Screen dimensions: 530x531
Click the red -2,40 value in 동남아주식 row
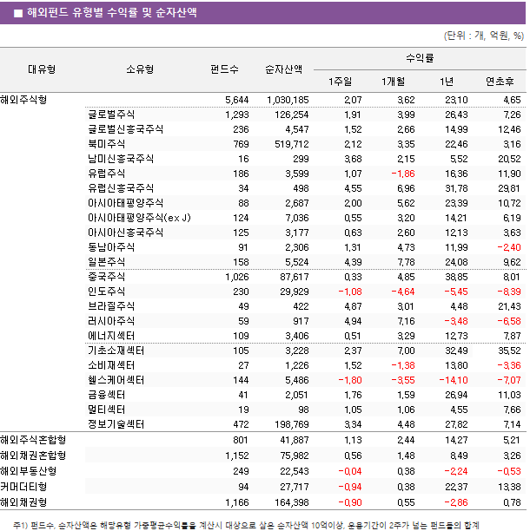[x=509, y=247]
